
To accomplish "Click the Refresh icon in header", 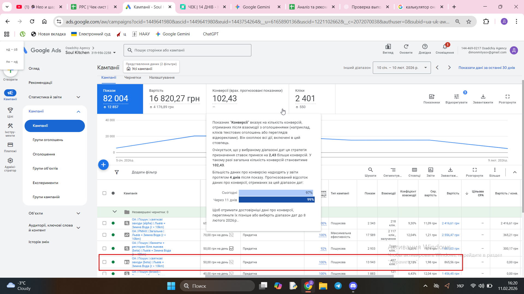I will coord(406,47).
